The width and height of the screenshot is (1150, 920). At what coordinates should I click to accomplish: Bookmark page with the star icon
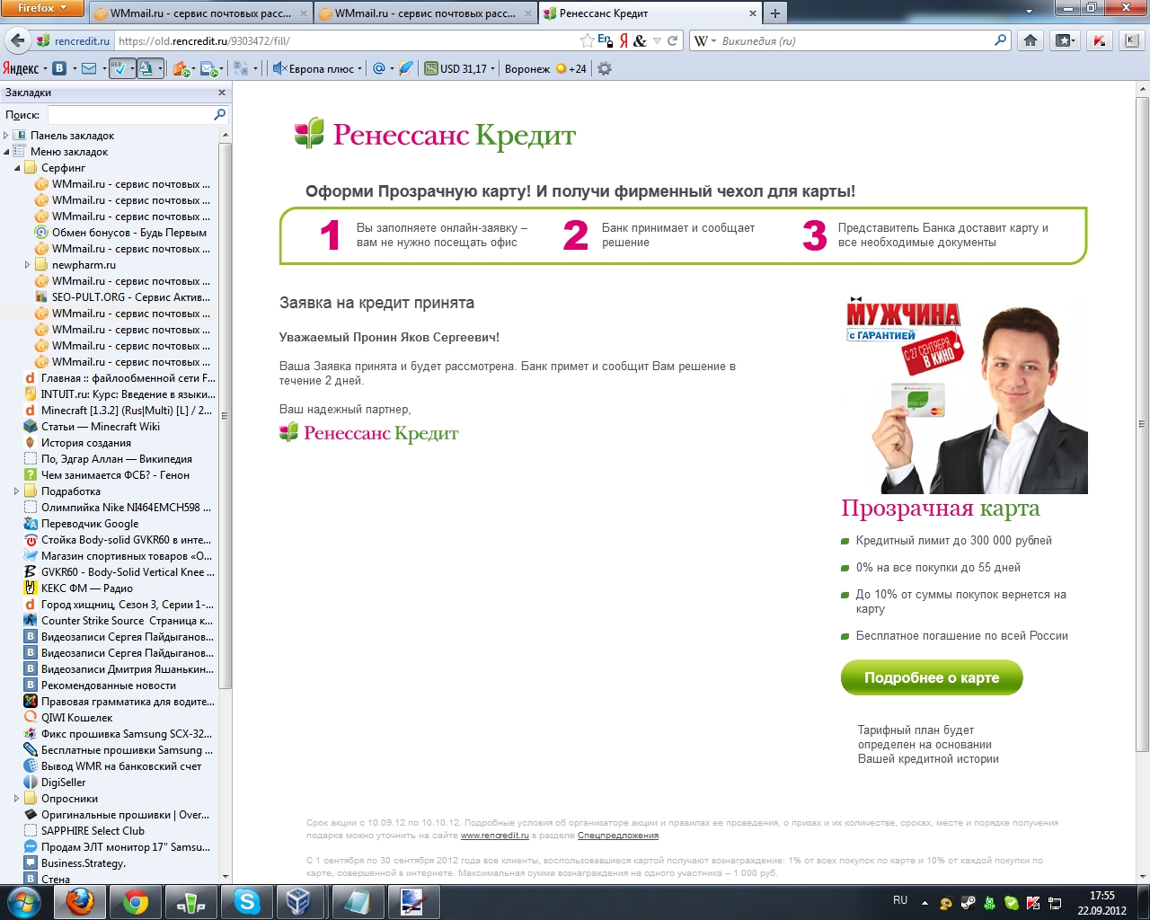click(x=587, y=40)
